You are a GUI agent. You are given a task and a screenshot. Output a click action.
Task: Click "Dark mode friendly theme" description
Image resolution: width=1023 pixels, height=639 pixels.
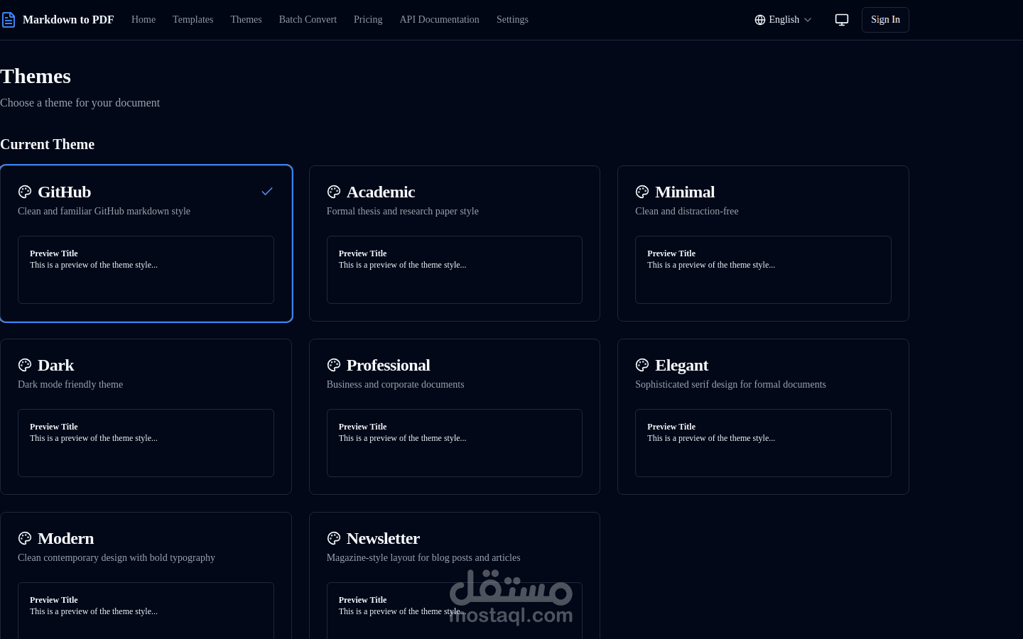coord(70,385)
